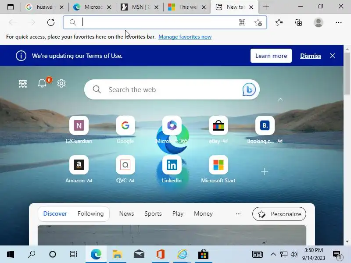Open the Sports feed section
The width and height of the screenshot is (351, 263).
click(153, 213)
